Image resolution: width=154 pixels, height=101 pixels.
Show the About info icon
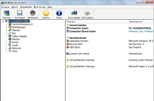coord(59,13)
